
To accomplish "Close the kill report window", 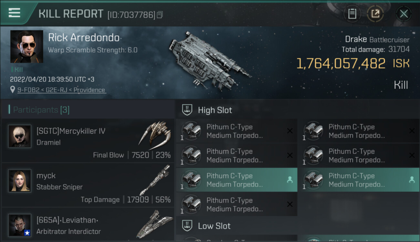I will coord(404,14).
